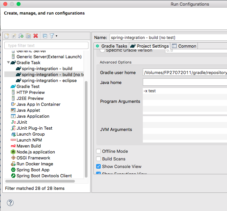Switch to the Gradle Tasks tab
This screenshot has width=227, height=211.
pos(111,46)
